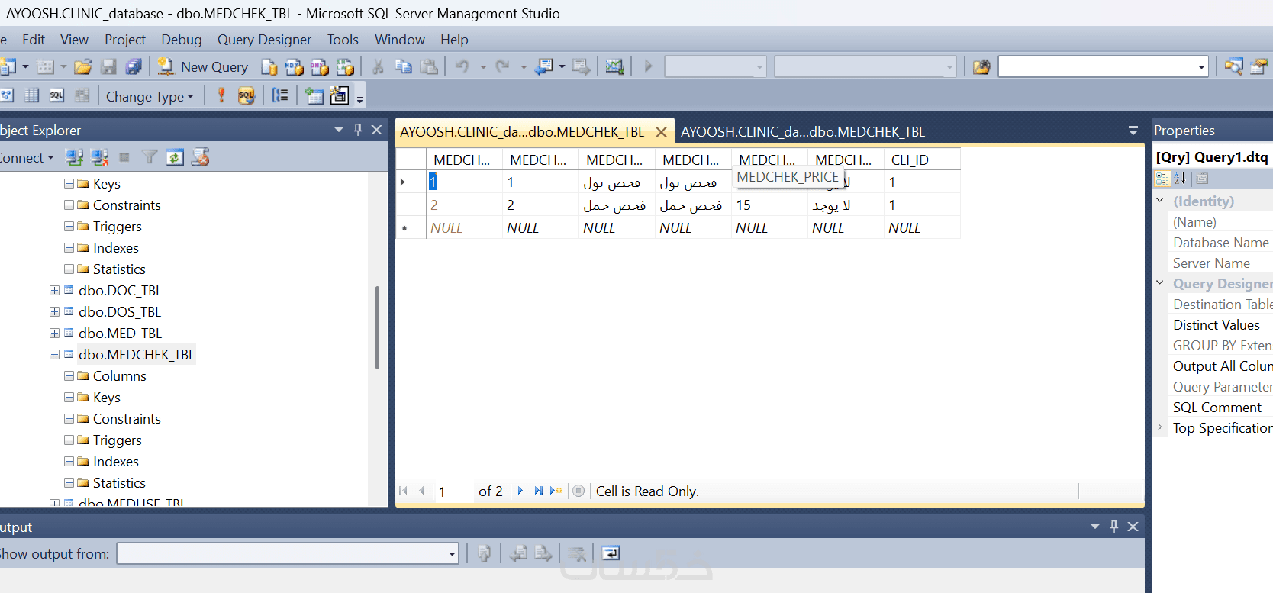Refresh the Object Explorer tree
This screenshot has width=1273, height=593.
[175, 157]
